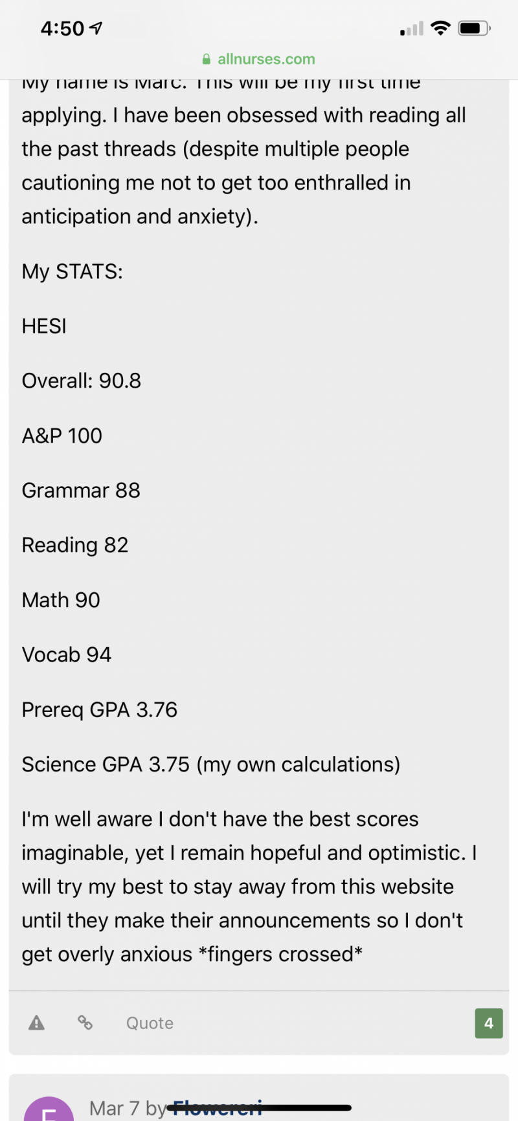The width and height of the screenshot is (518, 1121).
Task: Click the Quote button under the post
Action: tap(150, 1023)
